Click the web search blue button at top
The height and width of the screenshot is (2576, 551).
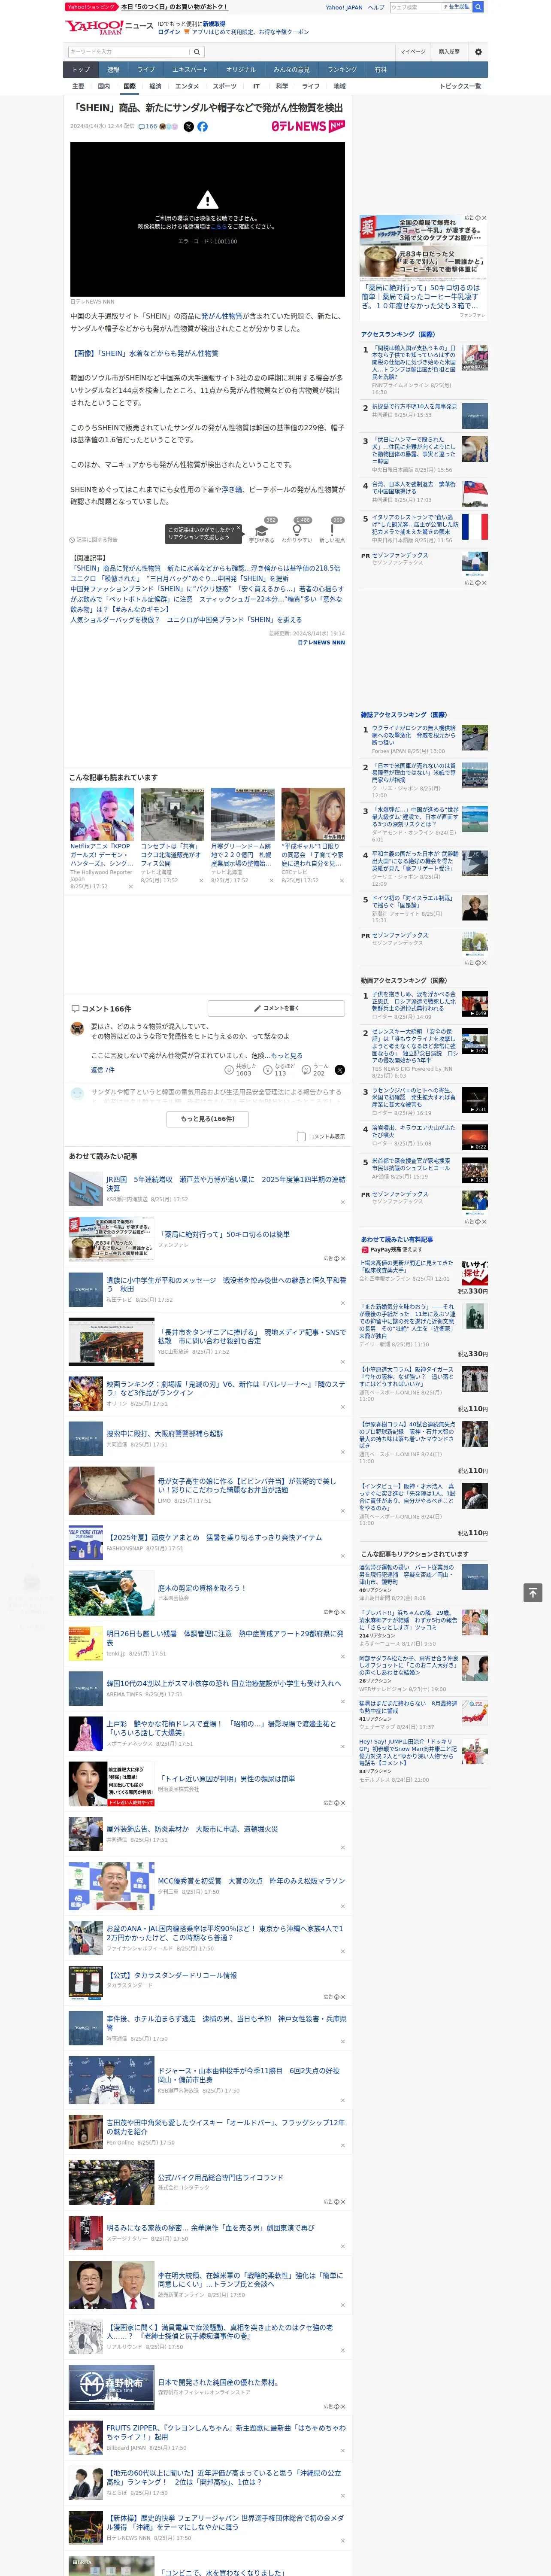tap(478, 7)
